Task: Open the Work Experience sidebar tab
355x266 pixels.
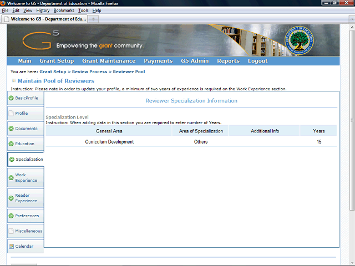Action: 26,178
